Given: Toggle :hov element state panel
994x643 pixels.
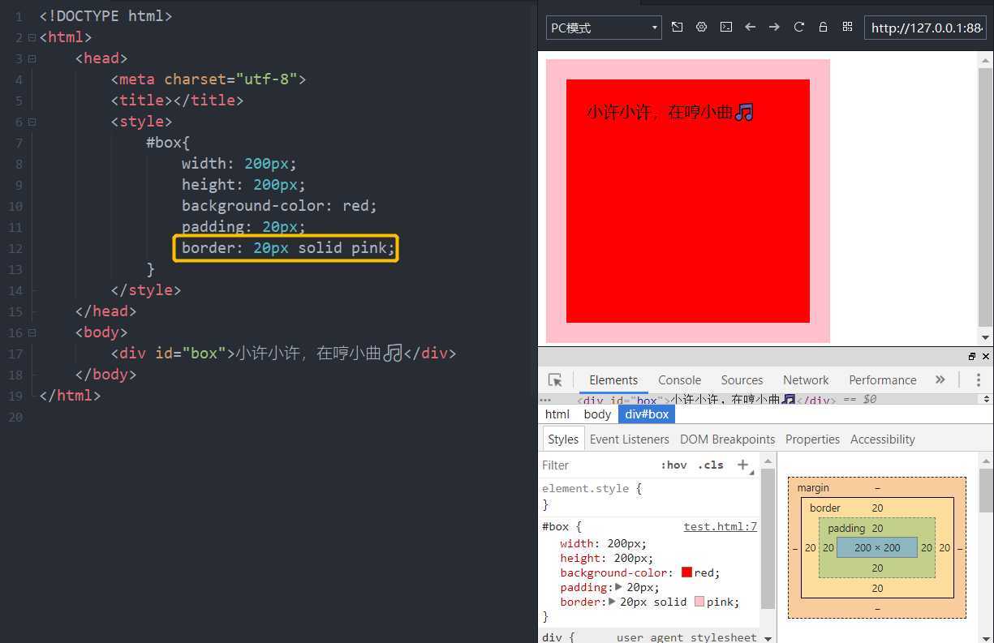Looking at the screenshot, I should pos(673,465).
